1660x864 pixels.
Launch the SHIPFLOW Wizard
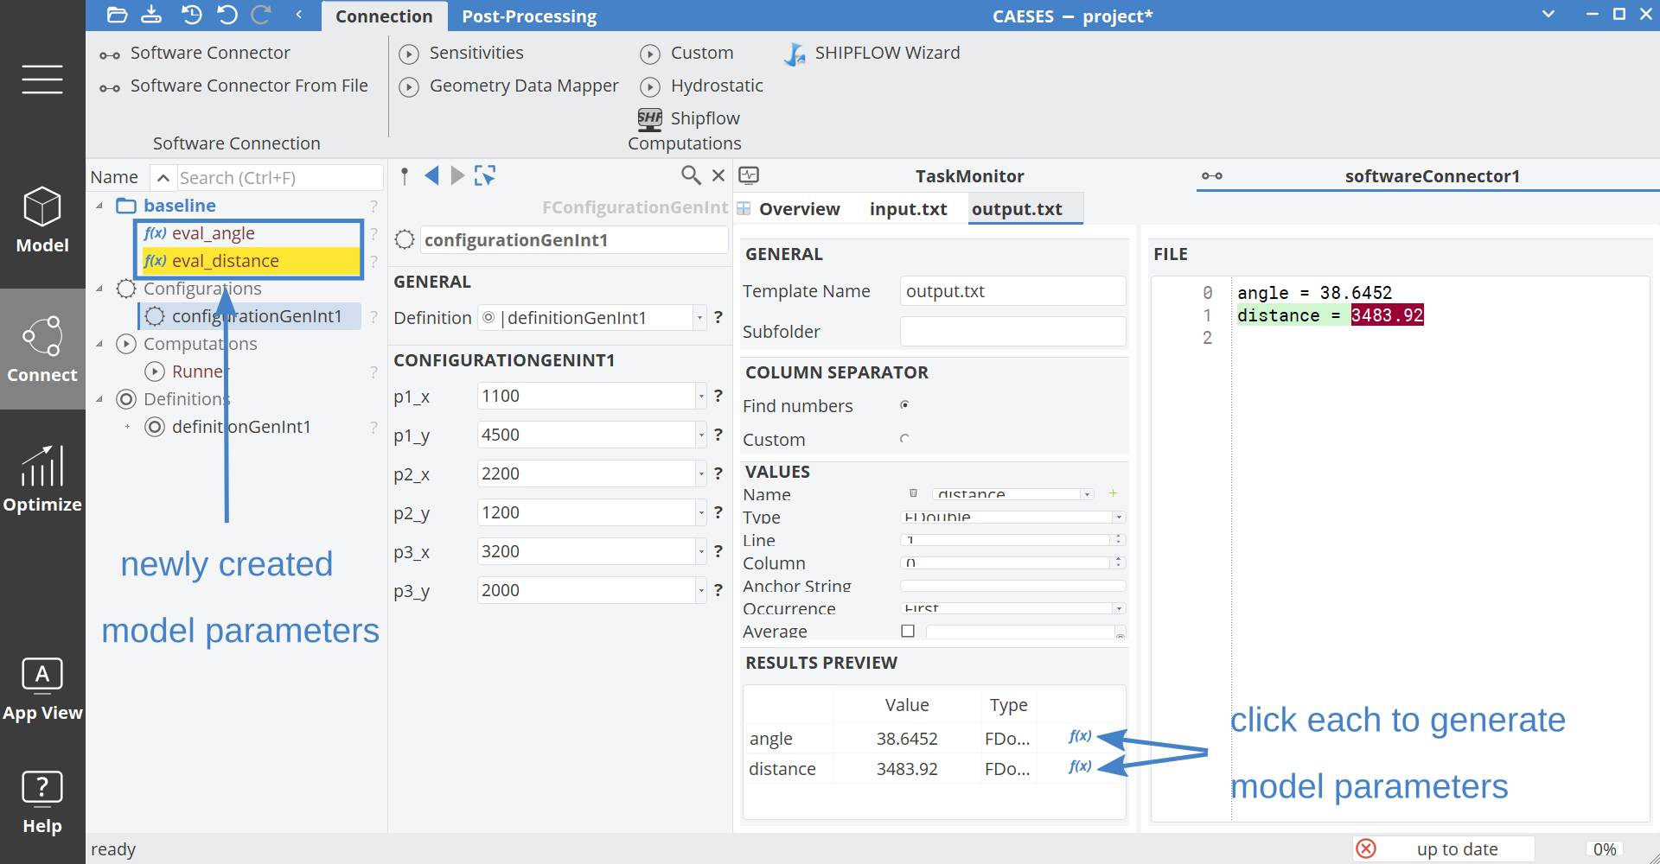tap(871, 54)
